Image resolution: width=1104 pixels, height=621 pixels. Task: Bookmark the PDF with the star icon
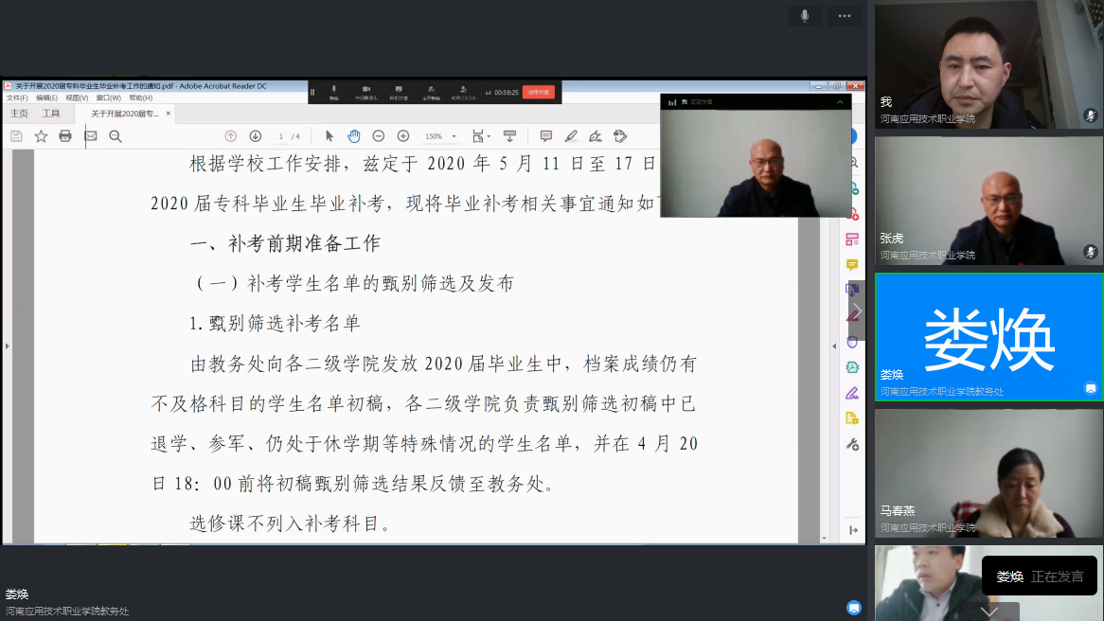click(41, 136)
